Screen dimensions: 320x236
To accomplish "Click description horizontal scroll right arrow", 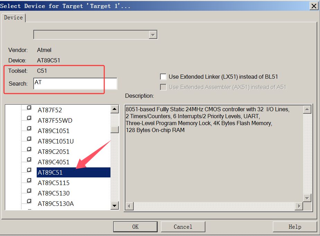I will [299, 206].
